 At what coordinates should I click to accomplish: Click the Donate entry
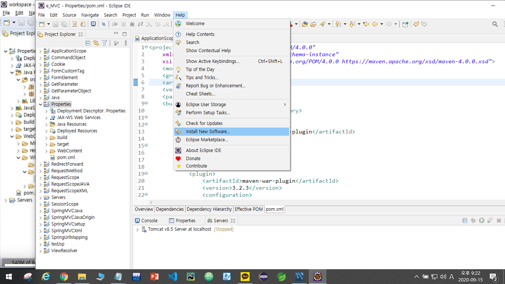231,159
